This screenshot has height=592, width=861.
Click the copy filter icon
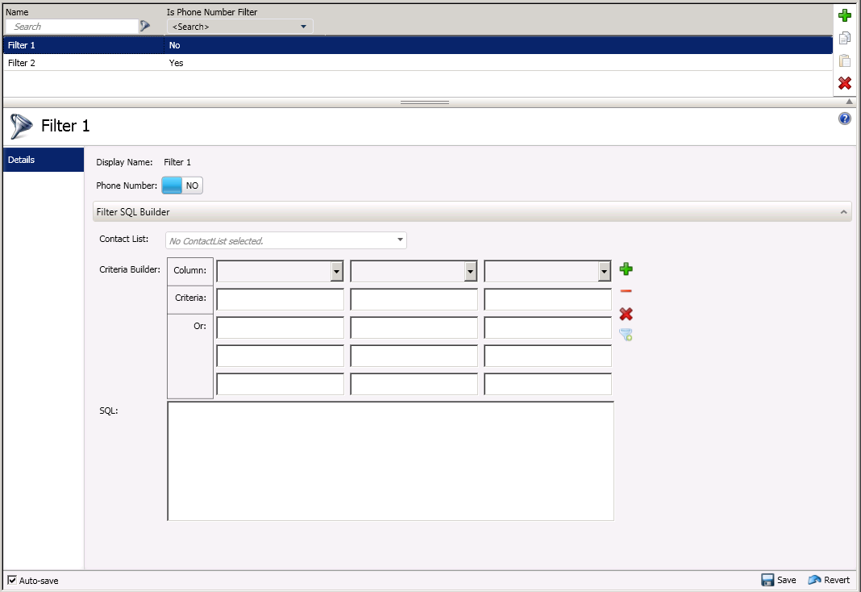coord(845,38)
